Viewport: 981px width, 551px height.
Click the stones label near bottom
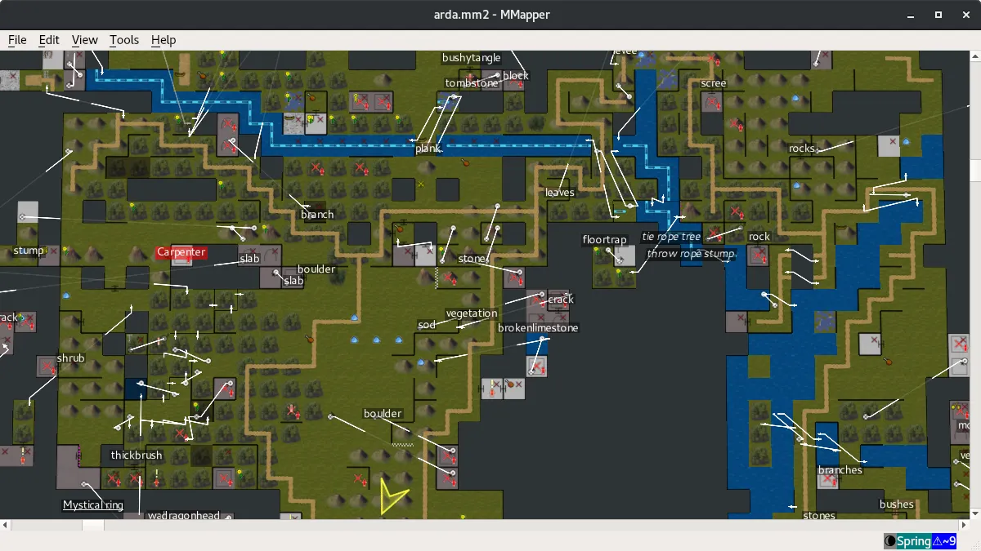coord(819,516)
